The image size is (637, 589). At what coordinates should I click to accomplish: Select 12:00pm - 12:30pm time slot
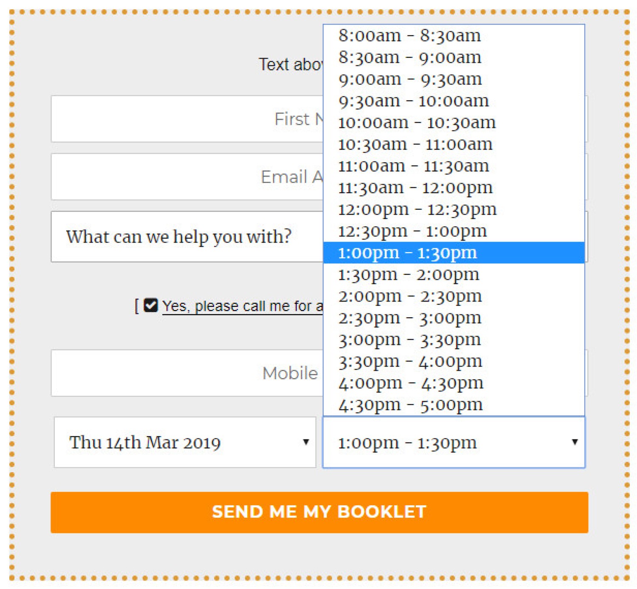454,209
